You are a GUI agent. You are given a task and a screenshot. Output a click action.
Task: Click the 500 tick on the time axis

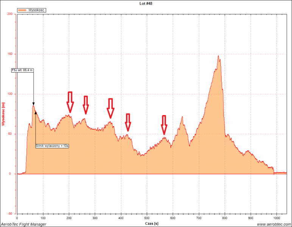point(147,218)
